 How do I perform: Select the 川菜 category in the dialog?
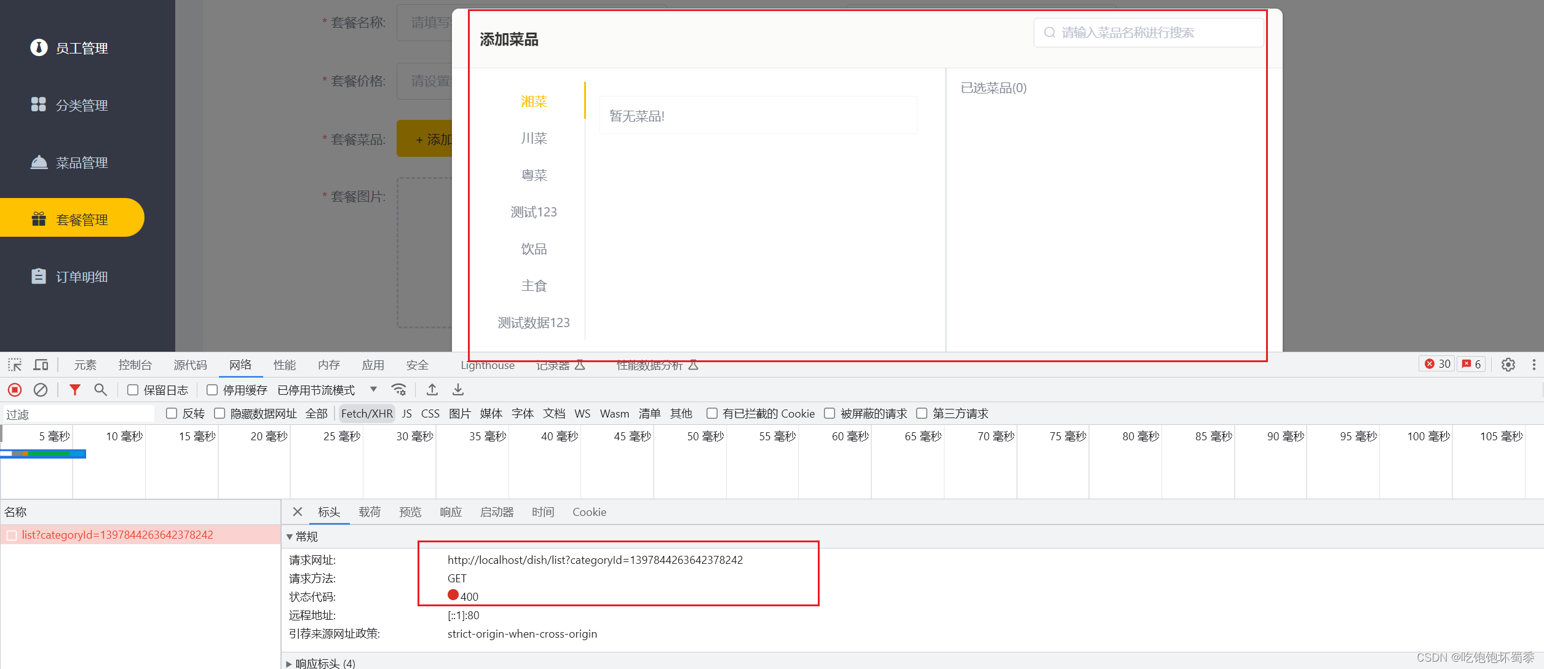point(534,138)
